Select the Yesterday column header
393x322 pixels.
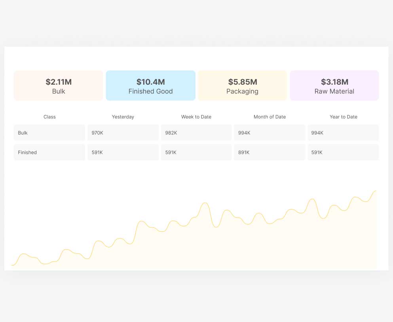(123, 117)
